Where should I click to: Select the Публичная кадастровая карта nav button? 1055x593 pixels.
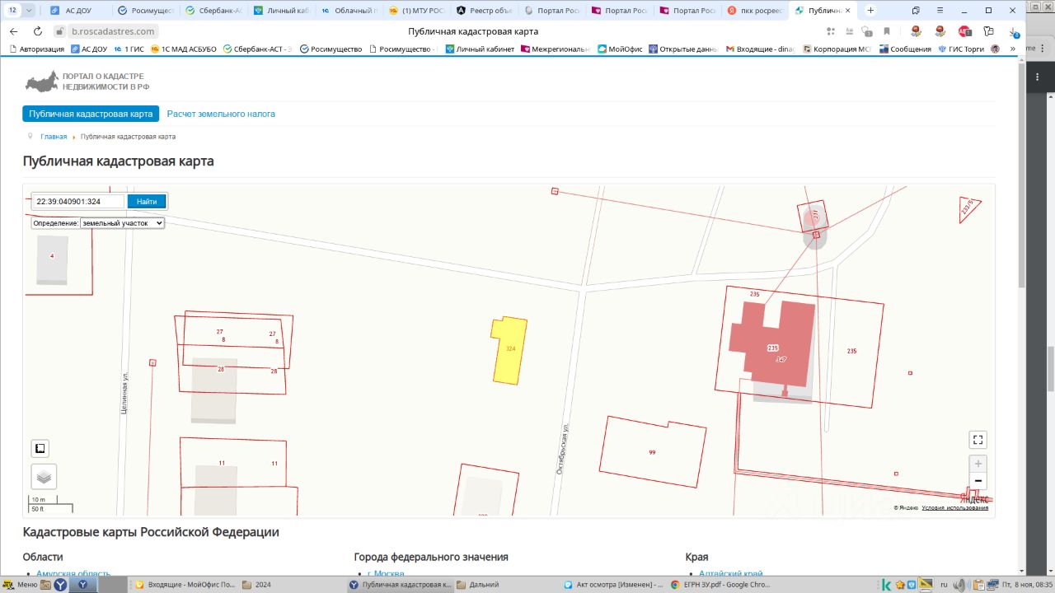[x=91, y=114]
